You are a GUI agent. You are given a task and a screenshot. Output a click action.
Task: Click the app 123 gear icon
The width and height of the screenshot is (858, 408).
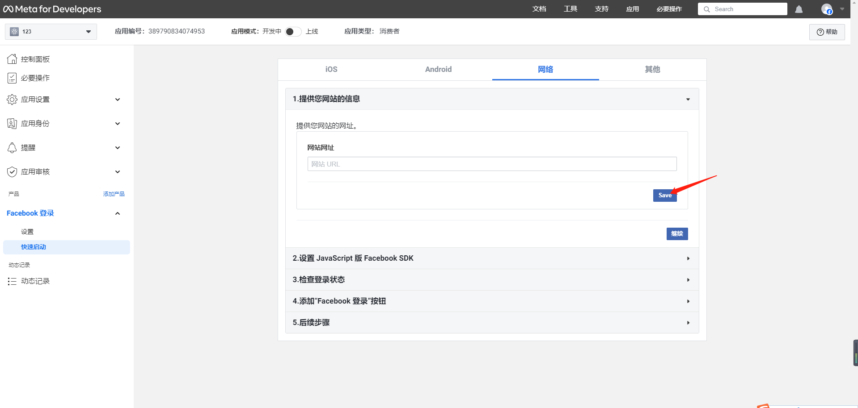coord(14,32)
